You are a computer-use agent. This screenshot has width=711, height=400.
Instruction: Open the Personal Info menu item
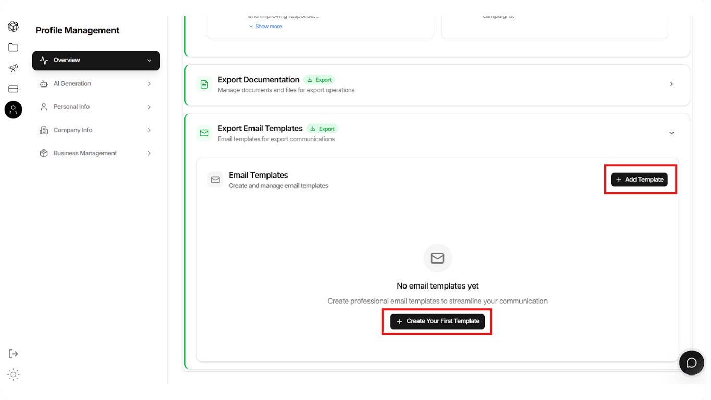(x=96, y=106)
